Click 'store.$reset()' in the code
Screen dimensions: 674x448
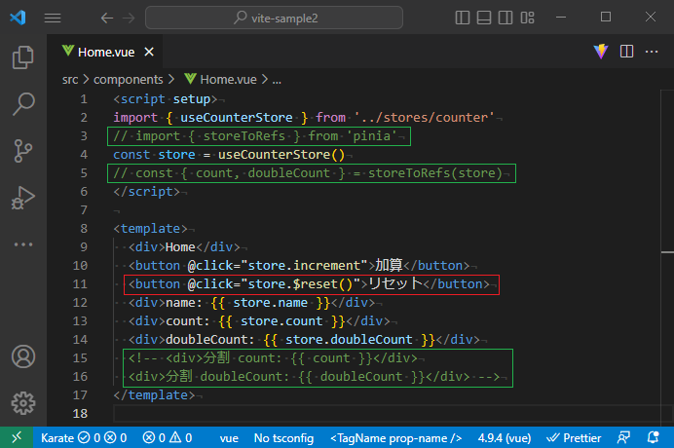pyautogui.click(x=300, y=284)
